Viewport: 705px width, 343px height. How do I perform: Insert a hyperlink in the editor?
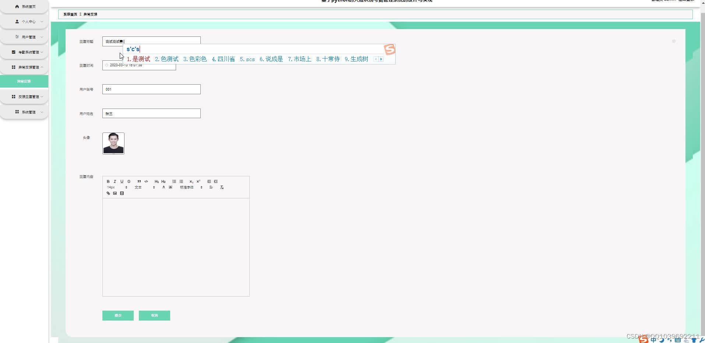tap(108, 193)
